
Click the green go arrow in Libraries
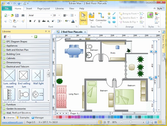[x=36, y=37]
